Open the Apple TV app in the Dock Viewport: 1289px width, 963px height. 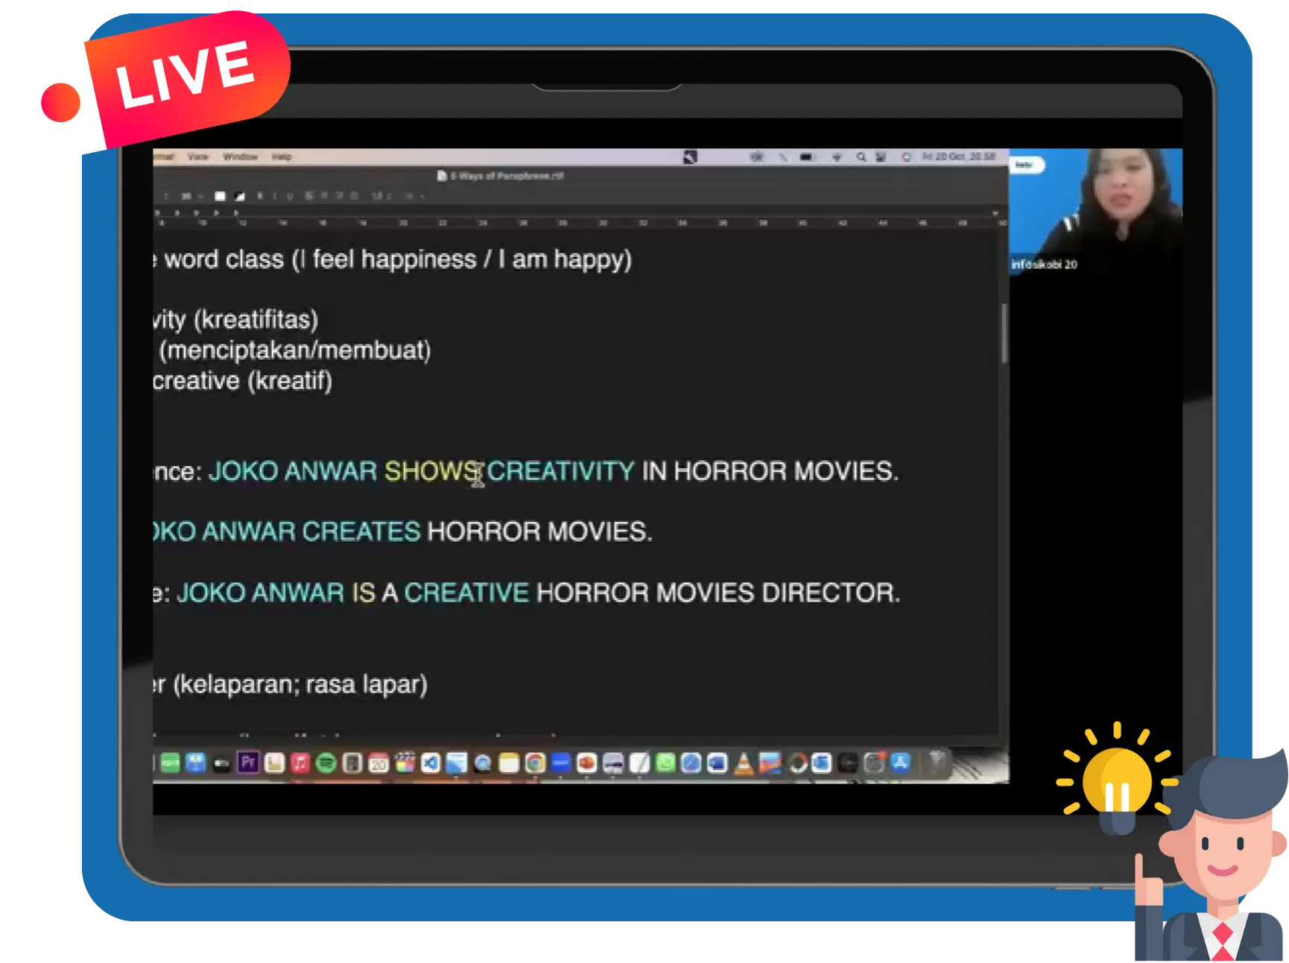221,763
